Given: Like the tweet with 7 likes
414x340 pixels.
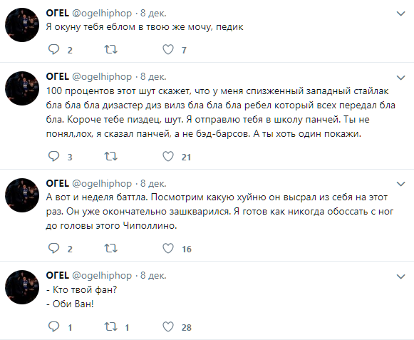Looking at the screenshot, I should point(168,49).
